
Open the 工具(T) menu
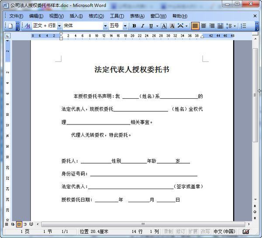click(117, 16)
